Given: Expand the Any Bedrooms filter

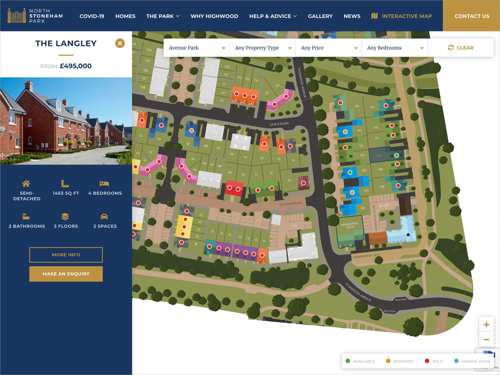Looking at the screenshot, I should click(x=395, y=48).
